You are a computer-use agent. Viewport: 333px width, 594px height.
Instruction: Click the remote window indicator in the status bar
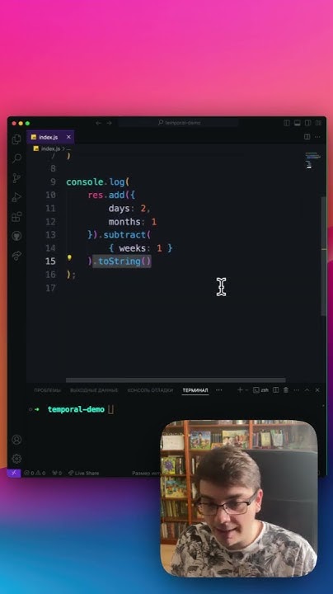(14, 473)
